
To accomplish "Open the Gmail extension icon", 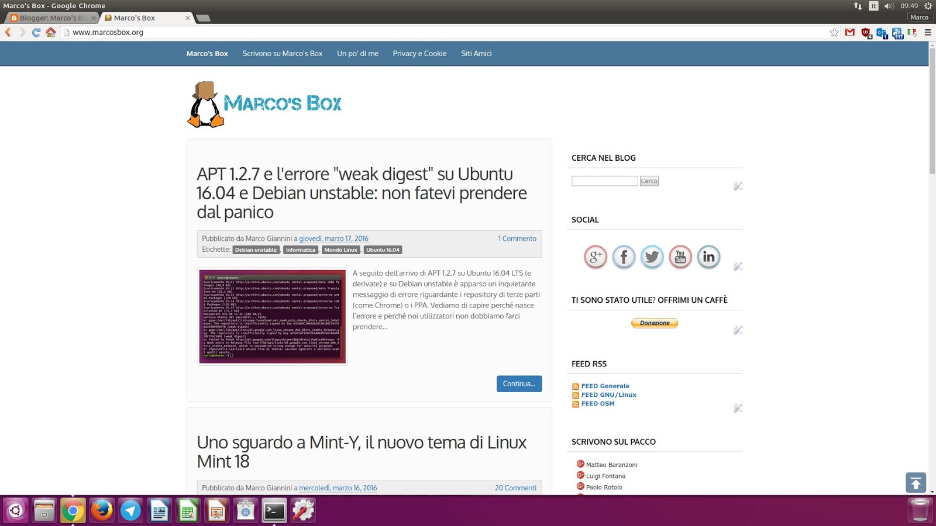I will pos(850,32).
